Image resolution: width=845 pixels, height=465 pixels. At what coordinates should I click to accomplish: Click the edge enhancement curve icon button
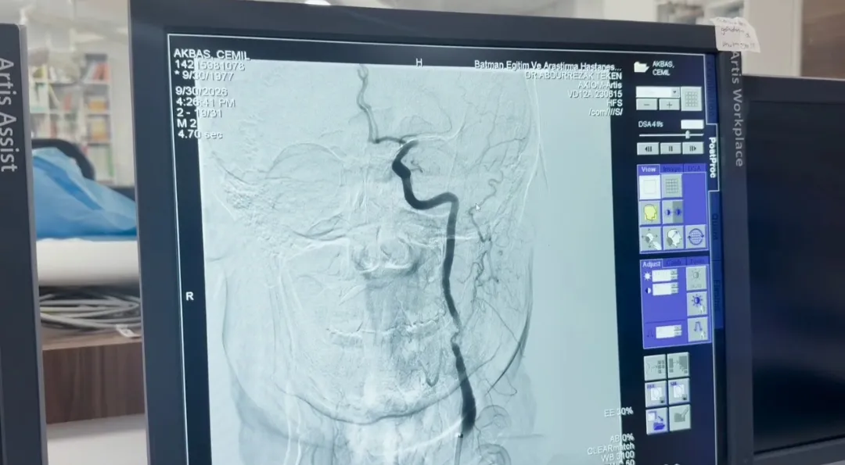pyautogui.click(x=699, y=329)
